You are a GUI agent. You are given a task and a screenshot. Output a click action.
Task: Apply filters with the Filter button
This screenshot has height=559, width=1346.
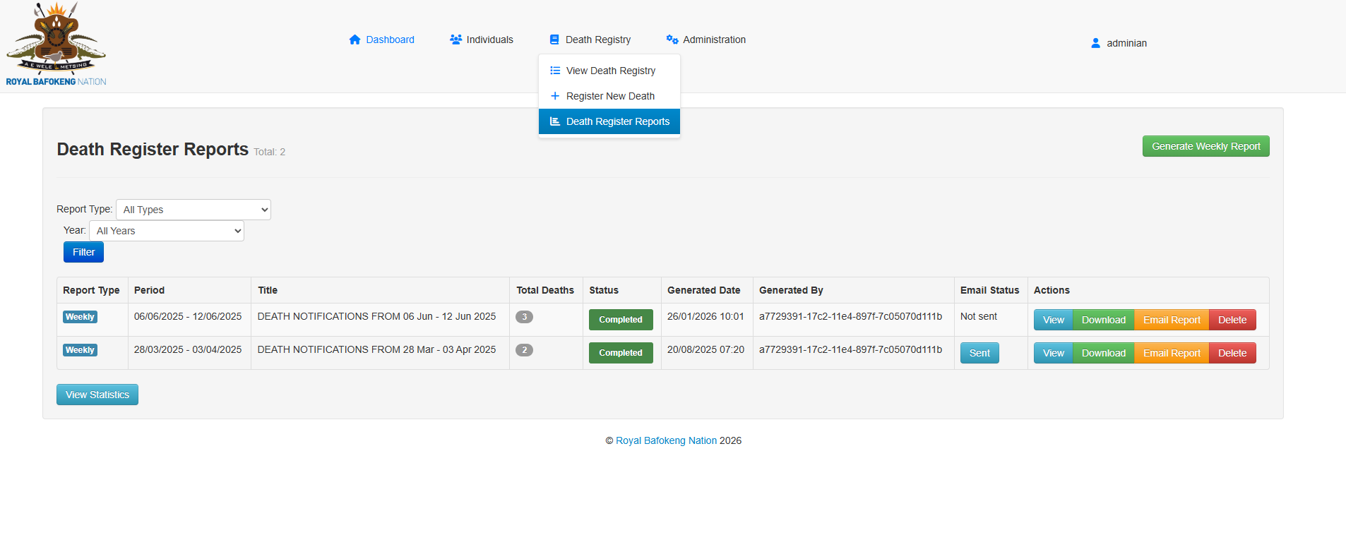[83, 252]
